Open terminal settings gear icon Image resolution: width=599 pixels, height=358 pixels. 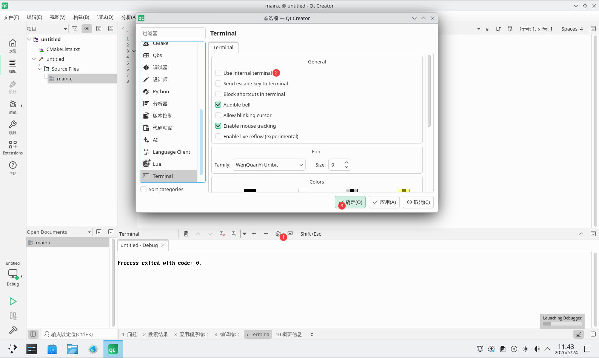click(x=278, y=234)
